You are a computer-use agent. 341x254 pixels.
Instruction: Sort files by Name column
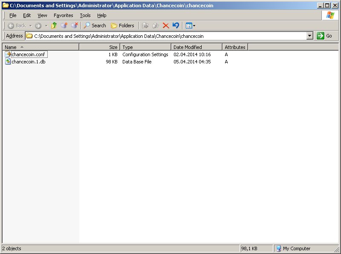[x=40, y=47]
